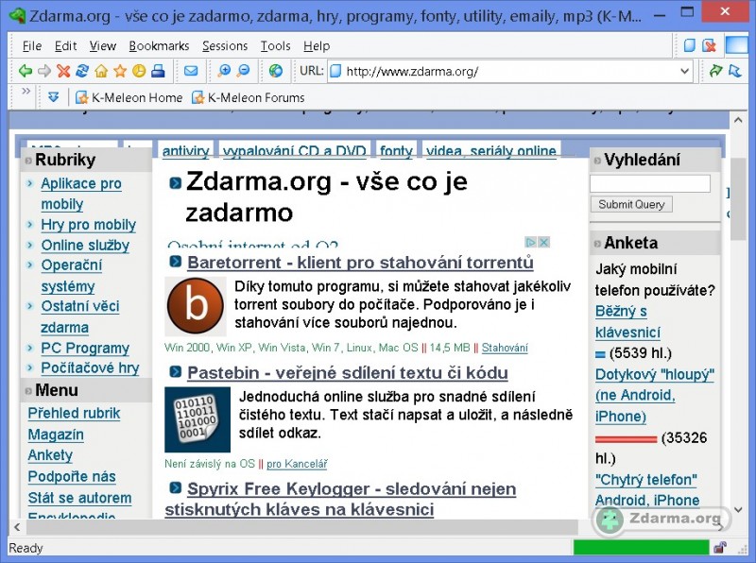Print the page with the printer icon
This screenshot has width=756, height=563.
tap(158, 72)
